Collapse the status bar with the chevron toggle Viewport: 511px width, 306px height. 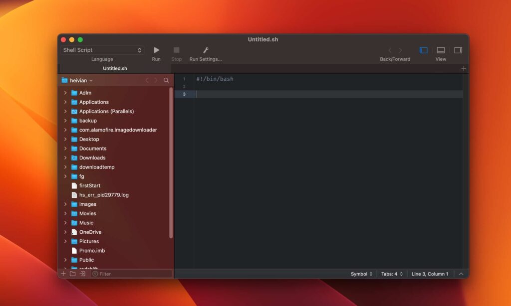click(461, 273)
